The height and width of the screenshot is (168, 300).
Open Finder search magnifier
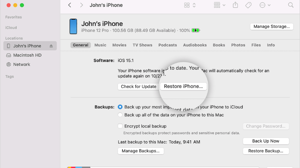[x=291, y=5]
